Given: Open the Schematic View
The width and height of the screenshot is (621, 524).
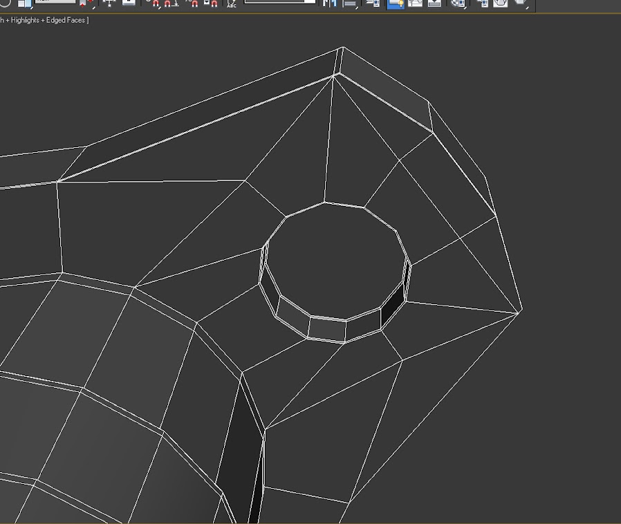Looking at the screenshot, I should [434, 3].
